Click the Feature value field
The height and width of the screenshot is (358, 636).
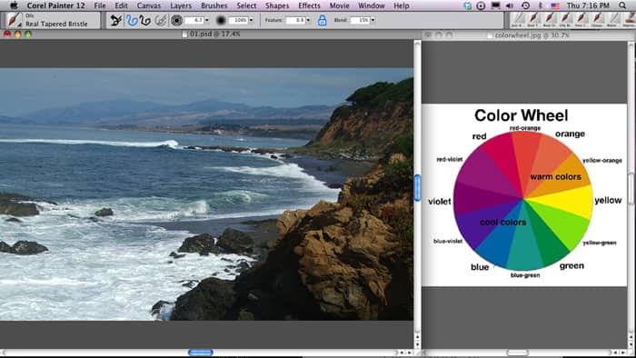click(x=295, y=20)
